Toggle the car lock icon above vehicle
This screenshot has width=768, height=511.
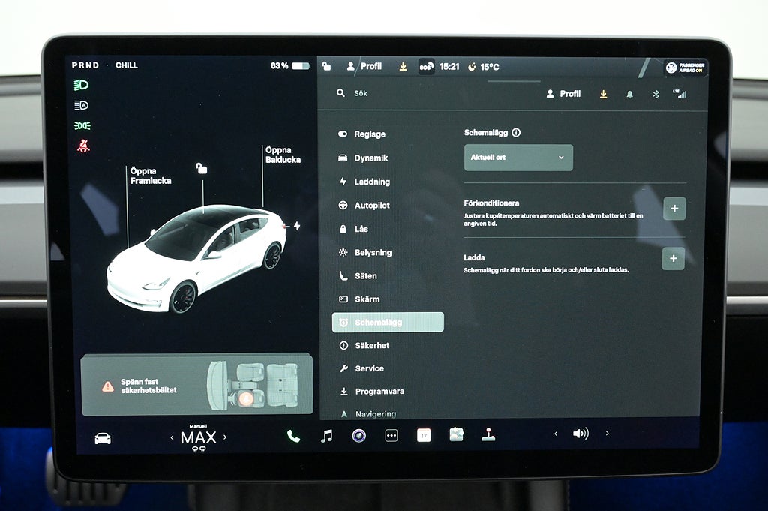pos(201,168)
